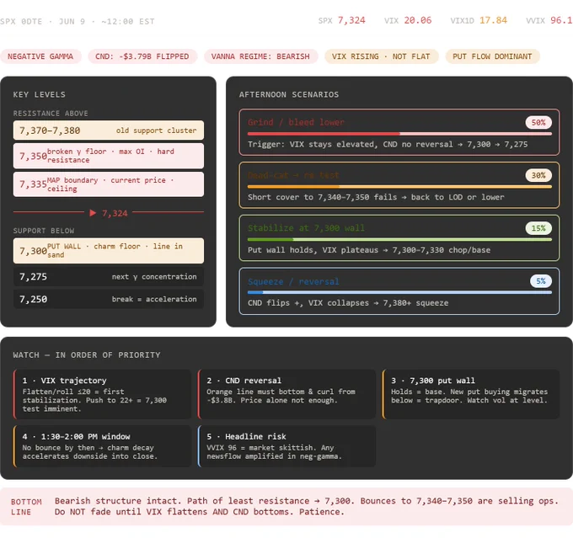This screenshot has width=573, height=538.
Task: Select watch item 4 · 1:30-2:00 PM window
Action: point(102,446)
